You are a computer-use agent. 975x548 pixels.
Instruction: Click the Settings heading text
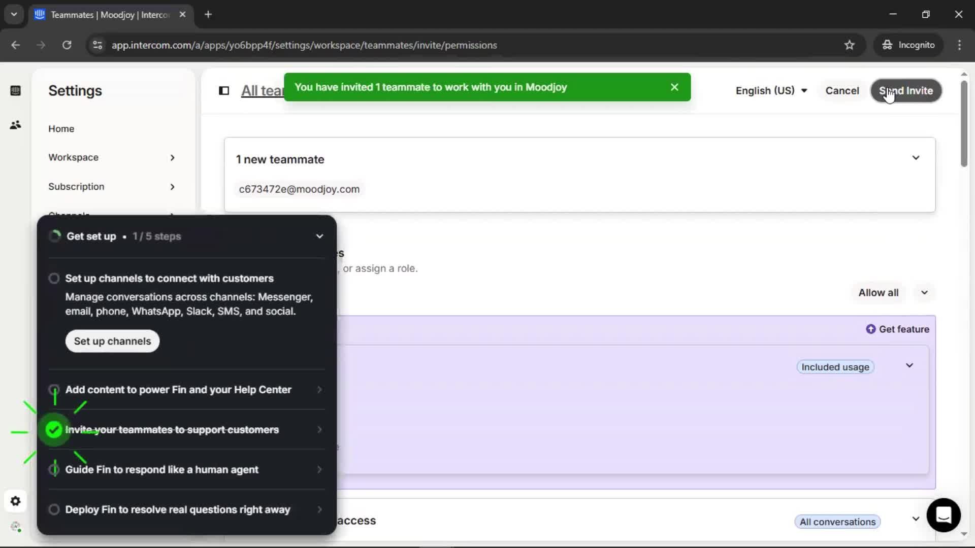click(75, 91)
